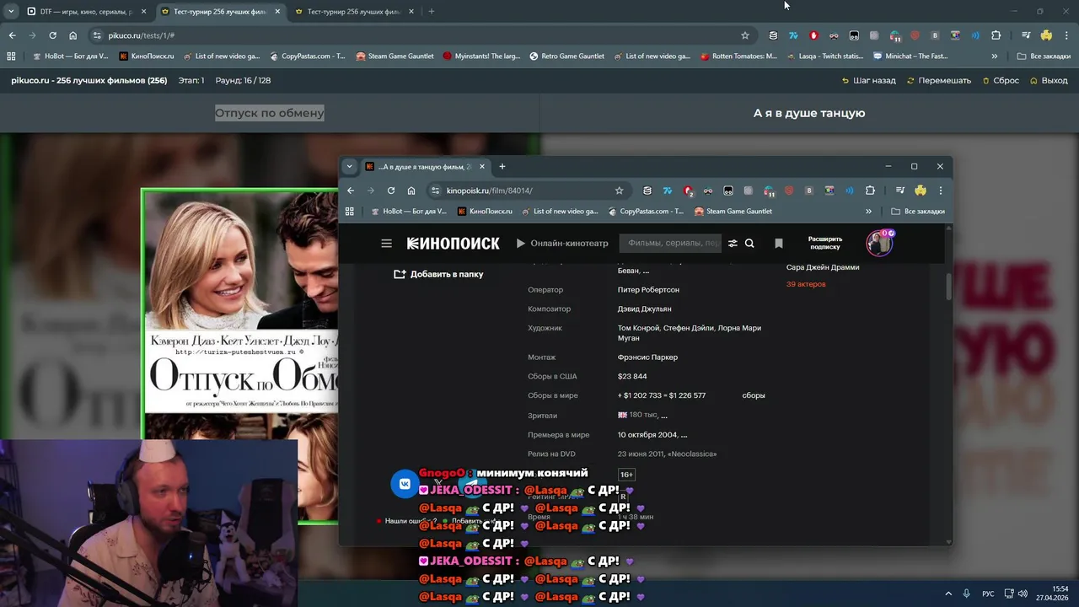The image size is (1079, 607).
Task: Open Онлайн-кинотеатр menu on Kinopoisk
Action: 561,243
